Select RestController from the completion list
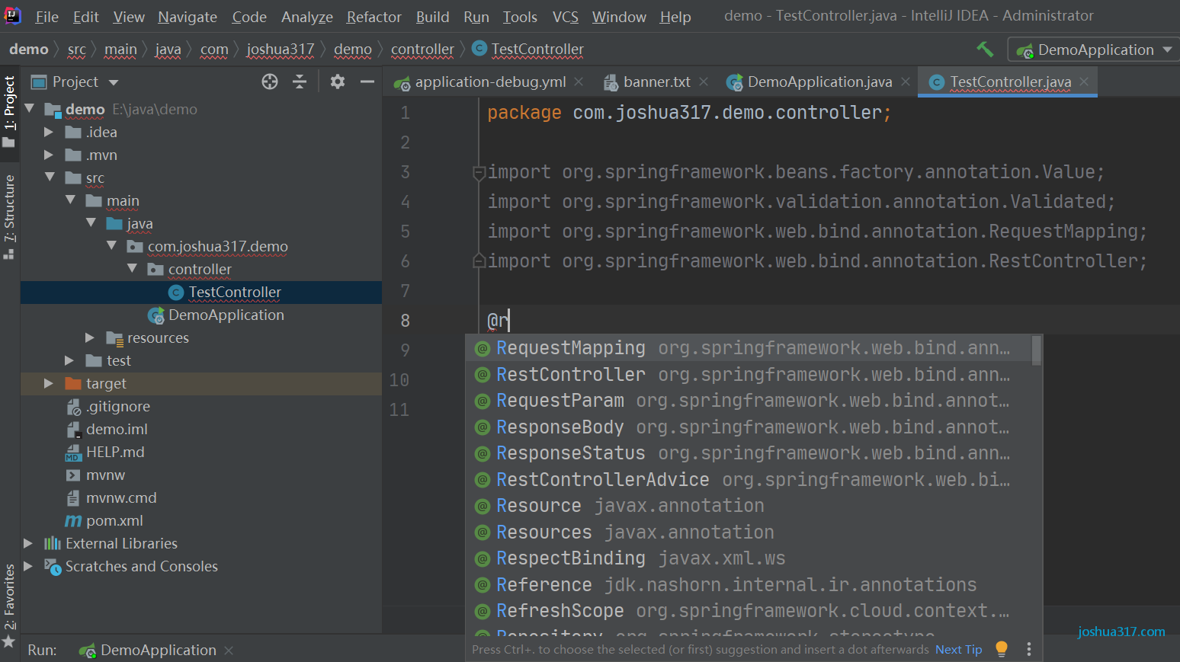 point(570,375)
